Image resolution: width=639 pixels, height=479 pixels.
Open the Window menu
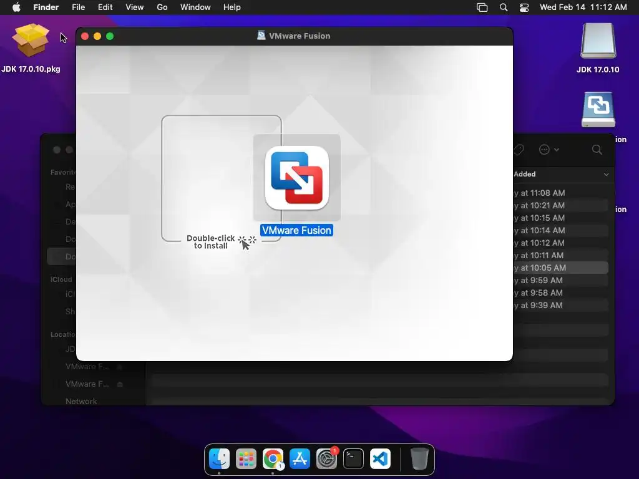coord(195,7)
